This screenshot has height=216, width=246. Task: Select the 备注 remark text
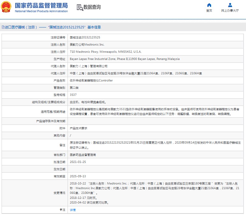point(155,145)
